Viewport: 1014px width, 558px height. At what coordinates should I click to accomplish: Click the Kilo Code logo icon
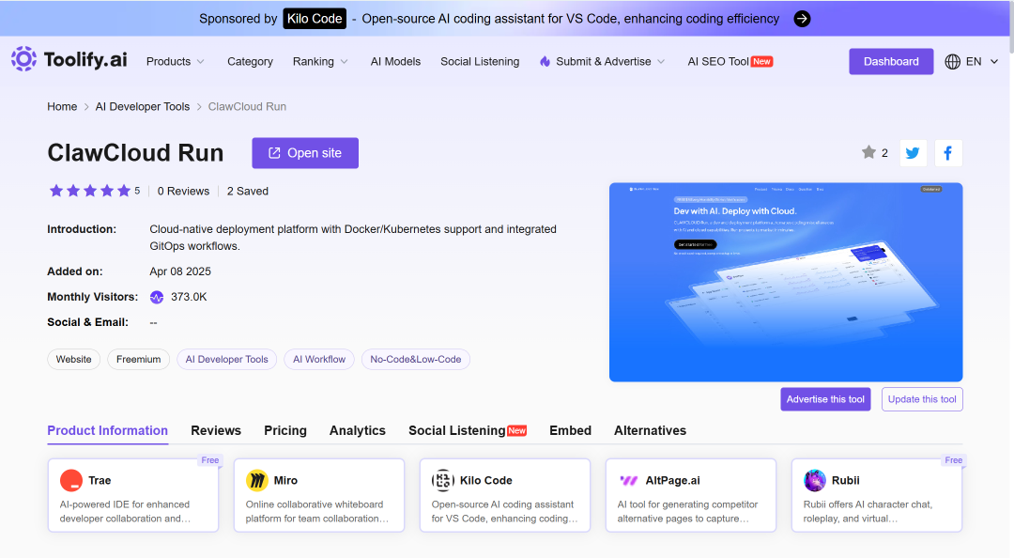click(443, 480)
